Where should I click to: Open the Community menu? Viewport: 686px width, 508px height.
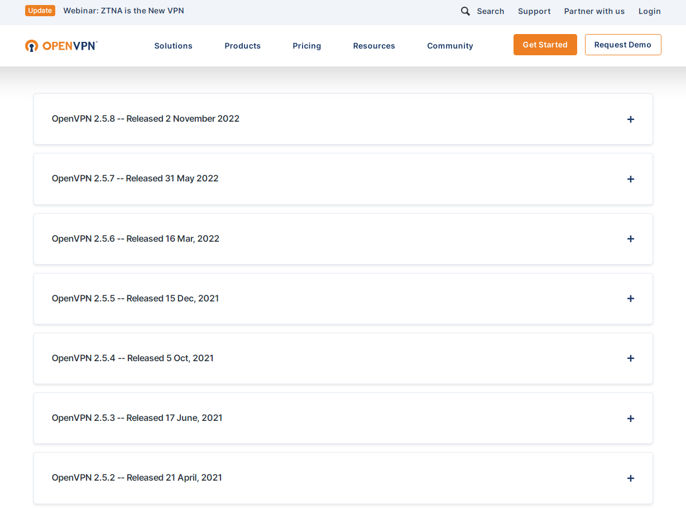[x=450, y=46]
